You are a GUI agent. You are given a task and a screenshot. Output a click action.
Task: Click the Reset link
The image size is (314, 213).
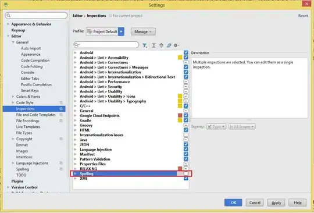pyautogui.click(x=303, y=16)
